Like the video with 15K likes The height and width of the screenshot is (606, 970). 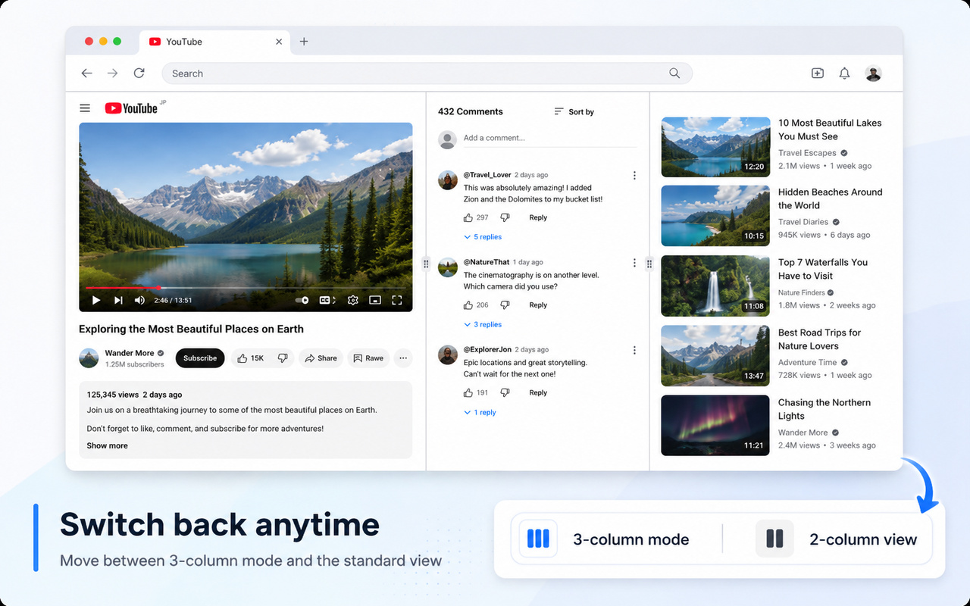(250, 358)
